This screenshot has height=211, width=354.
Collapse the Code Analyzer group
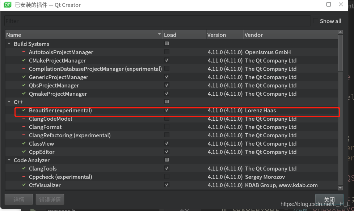[x=9, y=160]
